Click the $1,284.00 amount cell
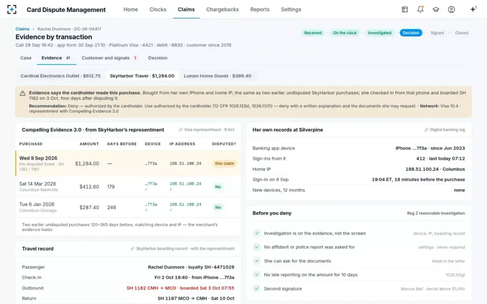The width and height of the screenshot is (487, 304). tap(87, 164)
